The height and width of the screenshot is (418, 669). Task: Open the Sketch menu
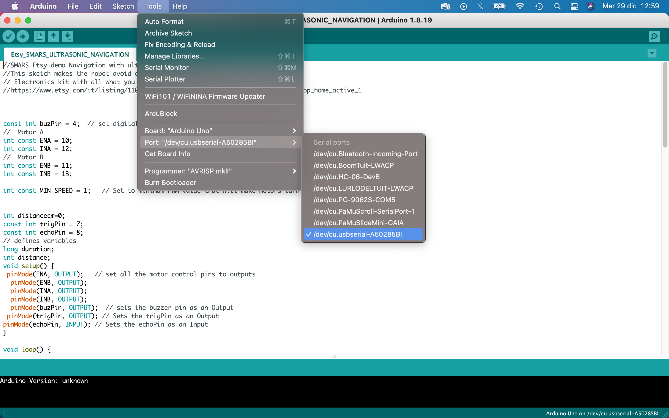tap(123, 6)
